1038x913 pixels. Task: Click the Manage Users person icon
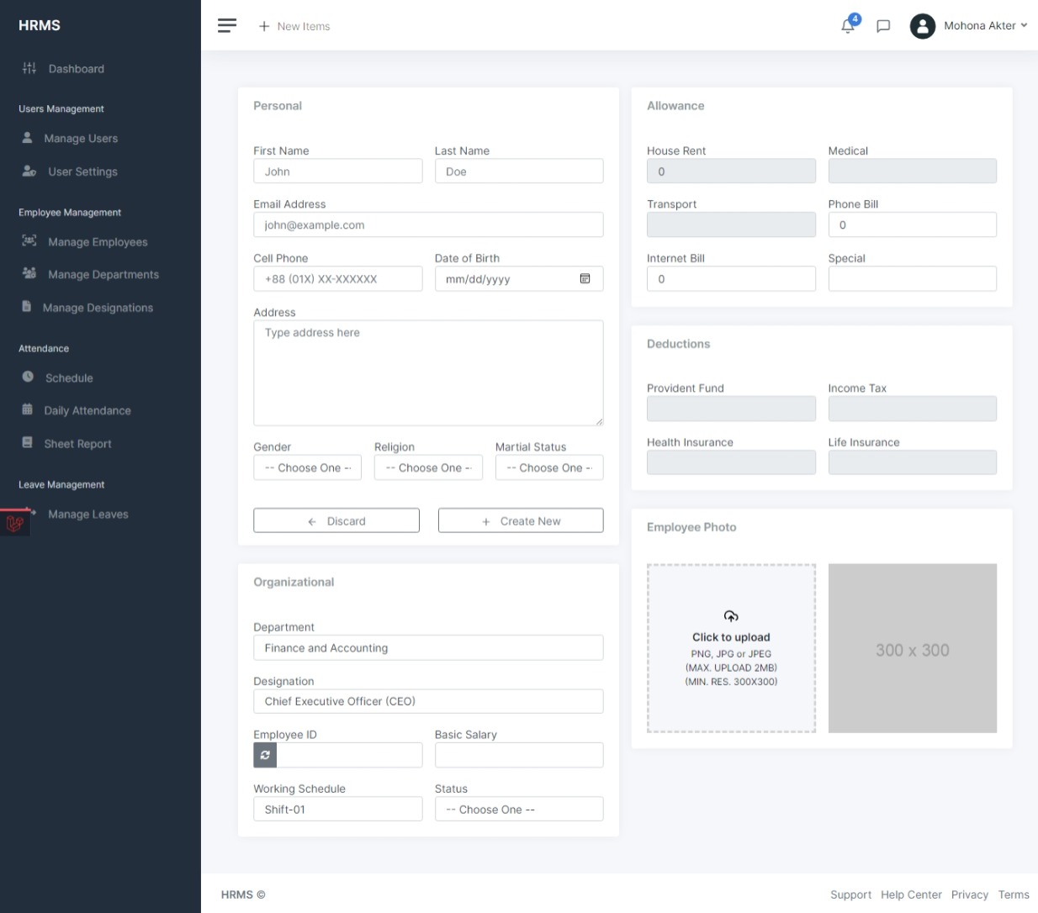point(27,137)
